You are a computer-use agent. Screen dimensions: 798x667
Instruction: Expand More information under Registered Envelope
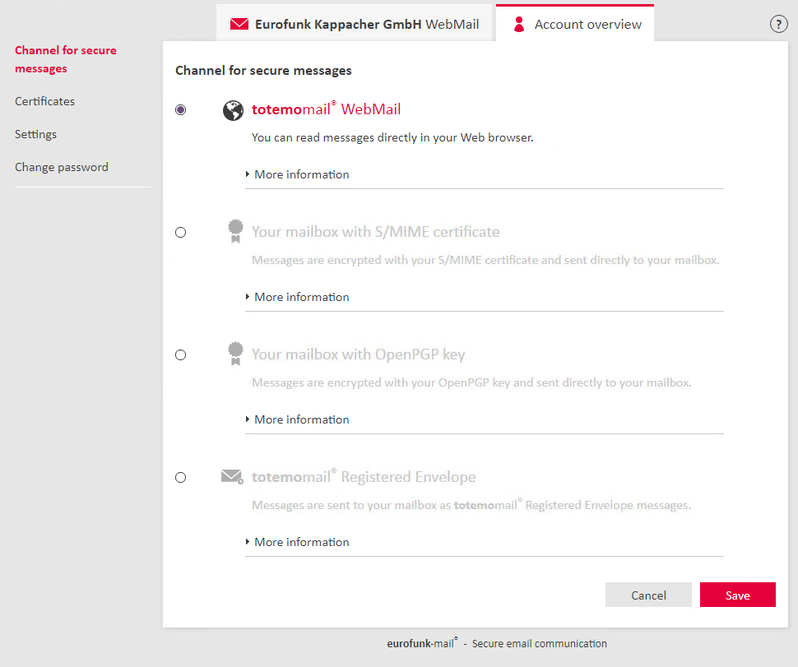click(x=298, y=542)
